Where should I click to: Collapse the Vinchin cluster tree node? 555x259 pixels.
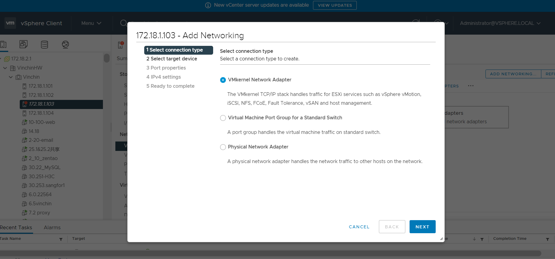point(11,77)
